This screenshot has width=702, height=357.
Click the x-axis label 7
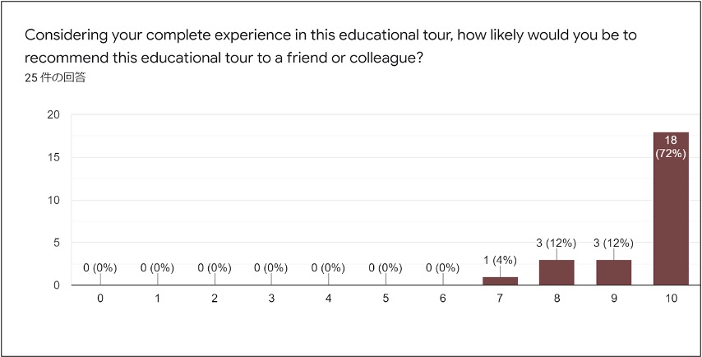coord(500,299)
